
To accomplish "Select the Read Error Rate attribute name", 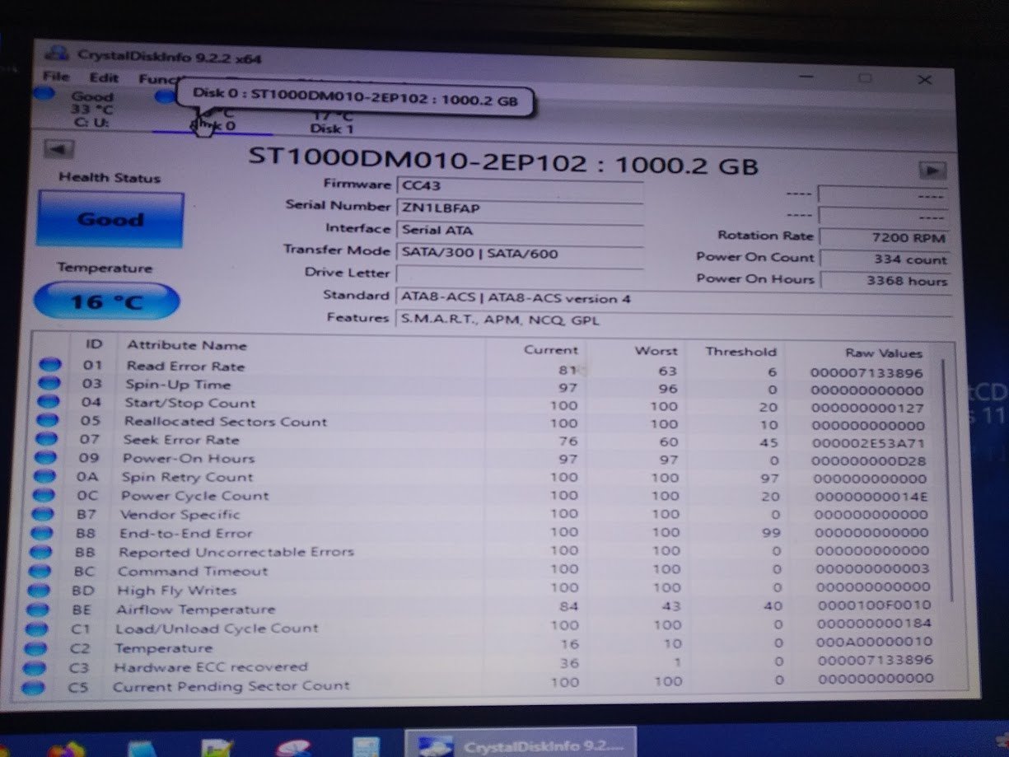I will [x=185, y=366].
